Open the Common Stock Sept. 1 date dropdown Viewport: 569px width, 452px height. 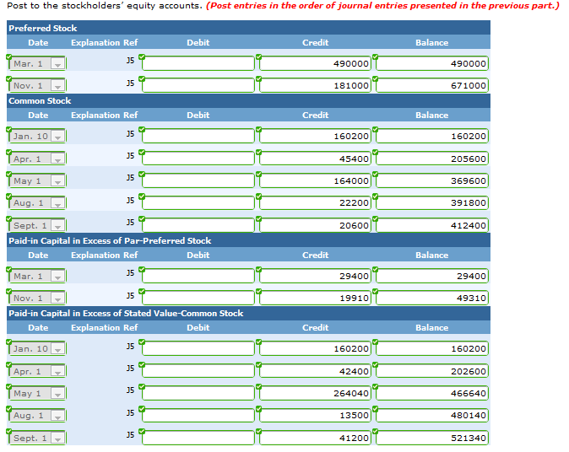tap(36, 225)
